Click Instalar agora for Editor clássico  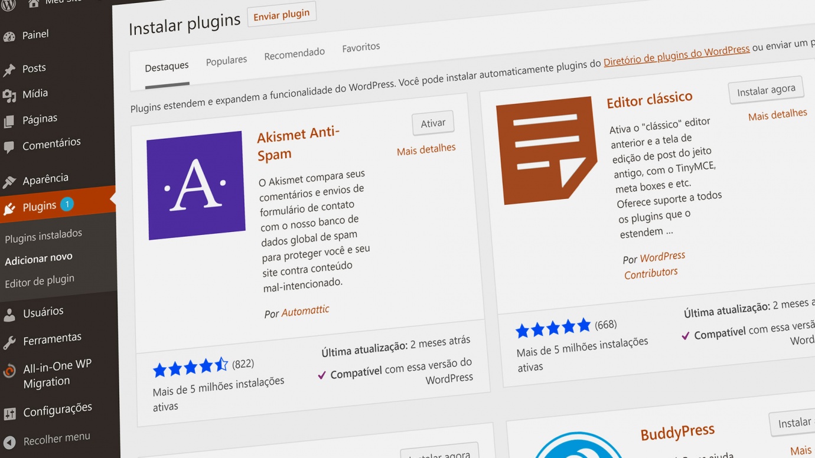766,91
